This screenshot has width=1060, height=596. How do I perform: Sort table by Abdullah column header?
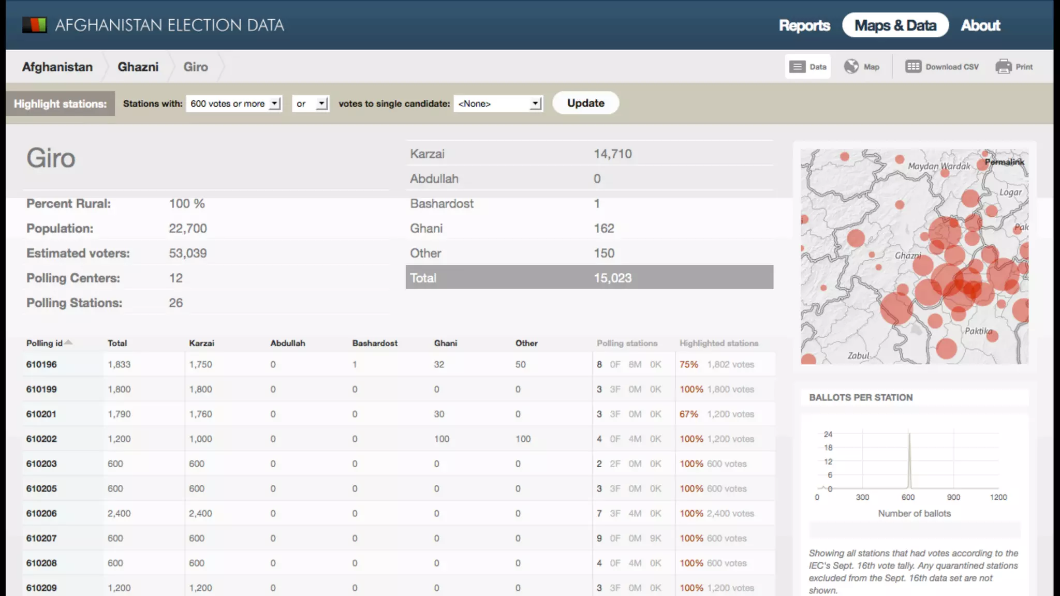[x=288, y=343]
